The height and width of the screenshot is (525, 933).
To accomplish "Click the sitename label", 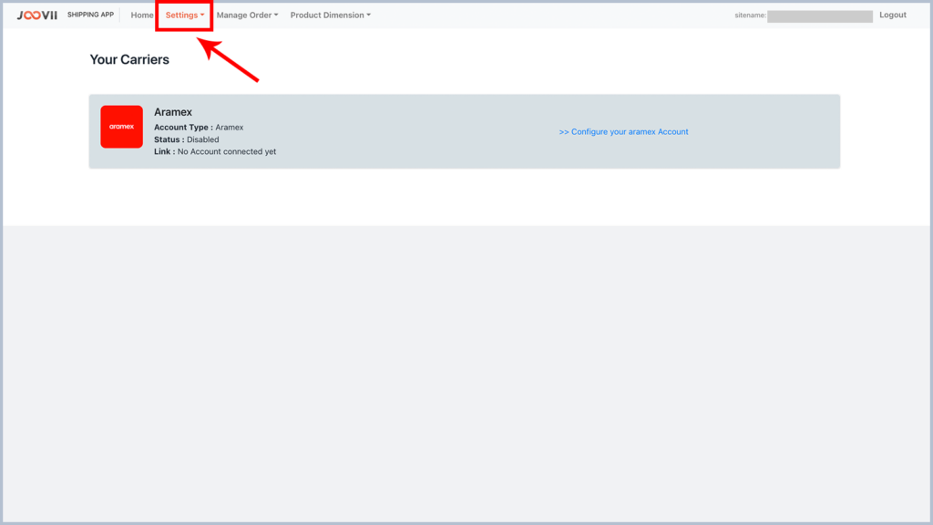I will click(x=750, y=15).
